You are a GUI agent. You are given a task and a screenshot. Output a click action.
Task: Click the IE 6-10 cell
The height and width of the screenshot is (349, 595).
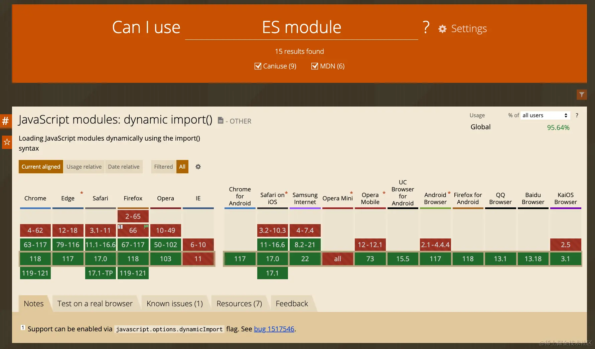pos(198,245)
